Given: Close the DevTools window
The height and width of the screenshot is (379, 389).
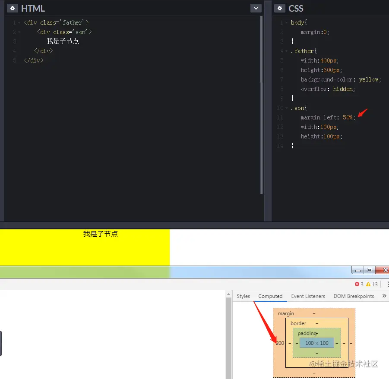Looking at the screenshot, I should point(383,270).
